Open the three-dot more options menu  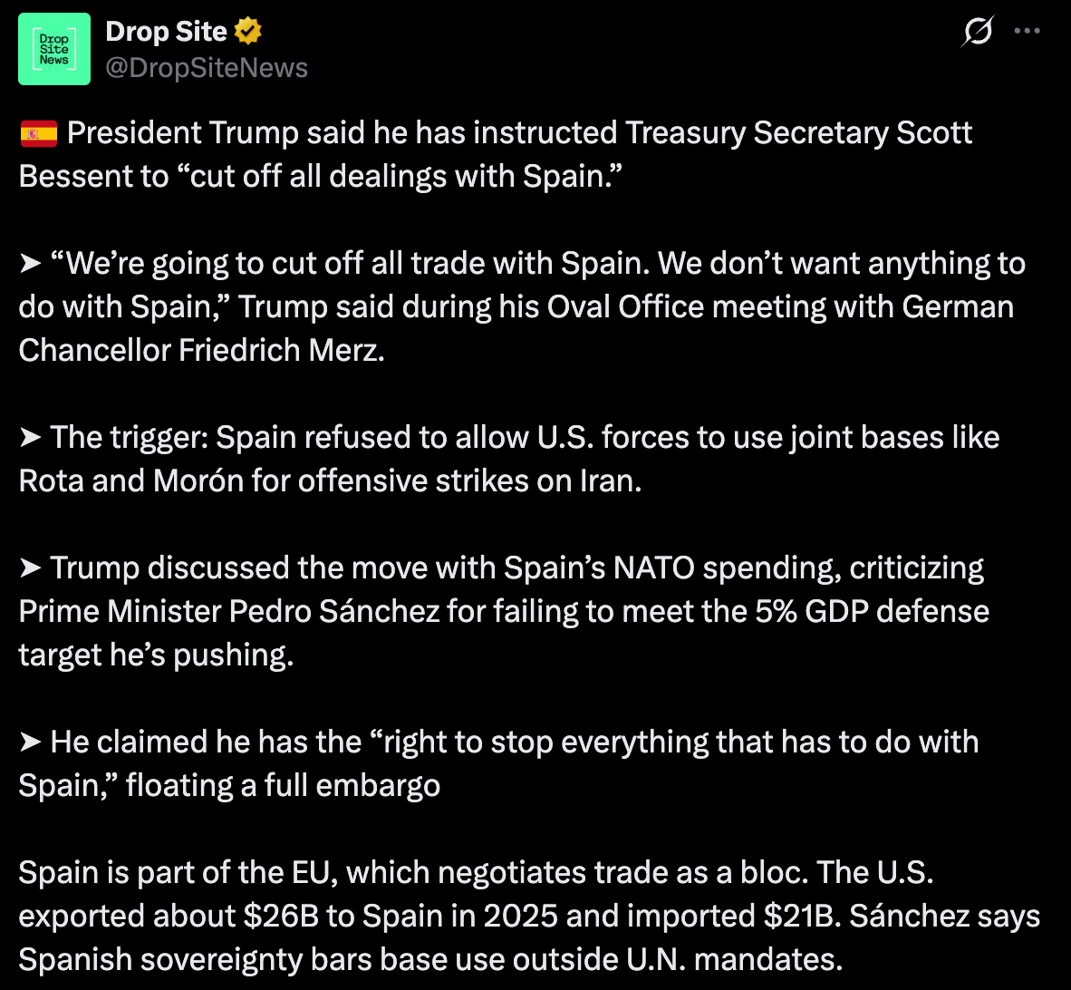tap(1027, 31)
